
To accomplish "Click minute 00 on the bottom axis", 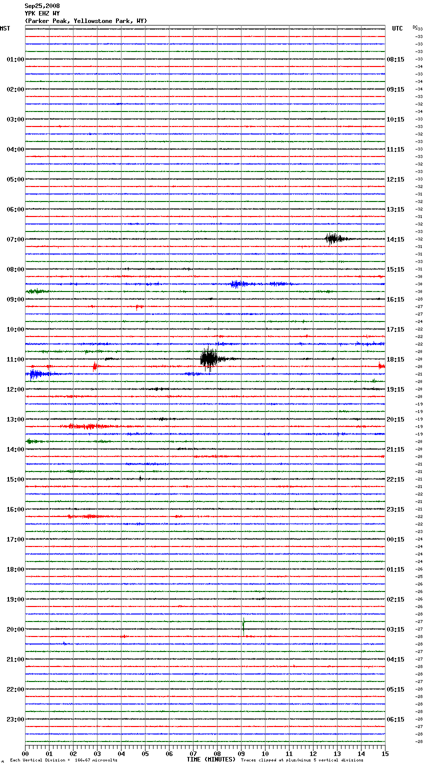I will click(x=25, y=754).
